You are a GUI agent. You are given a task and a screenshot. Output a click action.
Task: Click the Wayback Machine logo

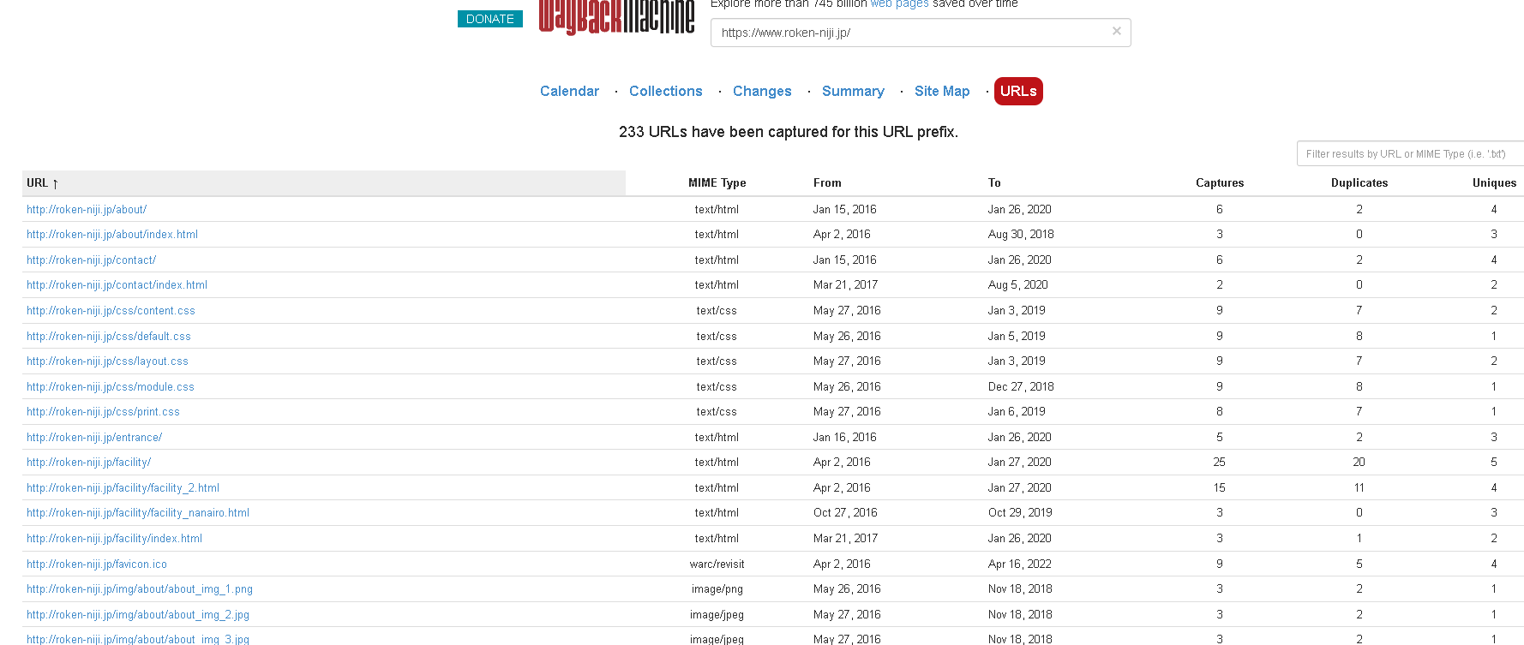(x=616, y=17)
